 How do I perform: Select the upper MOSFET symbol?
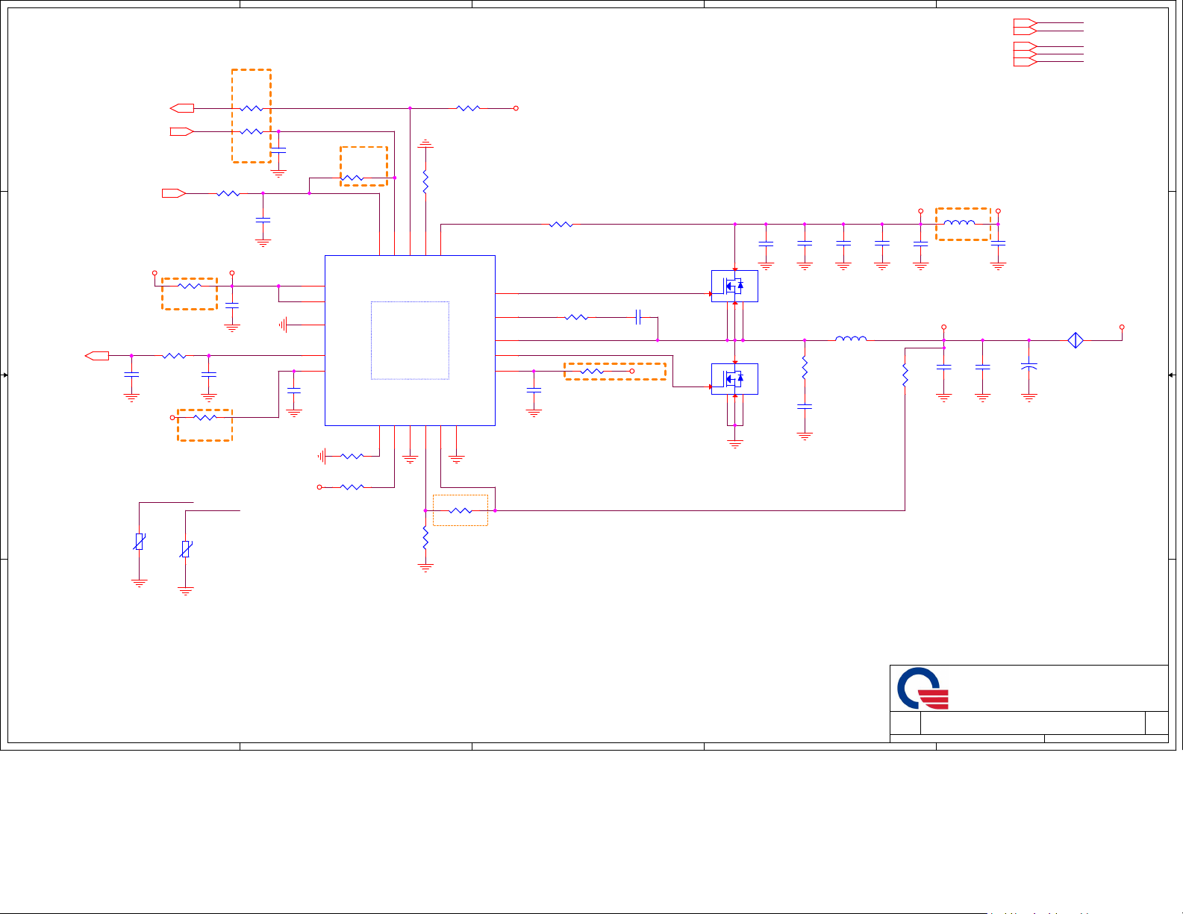[x=734, y=286]
